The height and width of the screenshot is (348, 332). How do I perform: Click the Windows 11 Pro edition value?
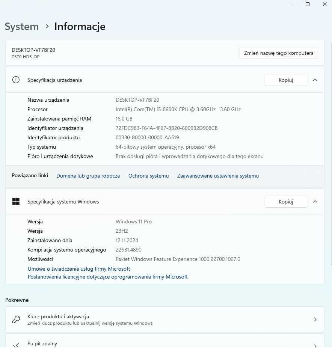pyautogui.click(x=134, y=221)
